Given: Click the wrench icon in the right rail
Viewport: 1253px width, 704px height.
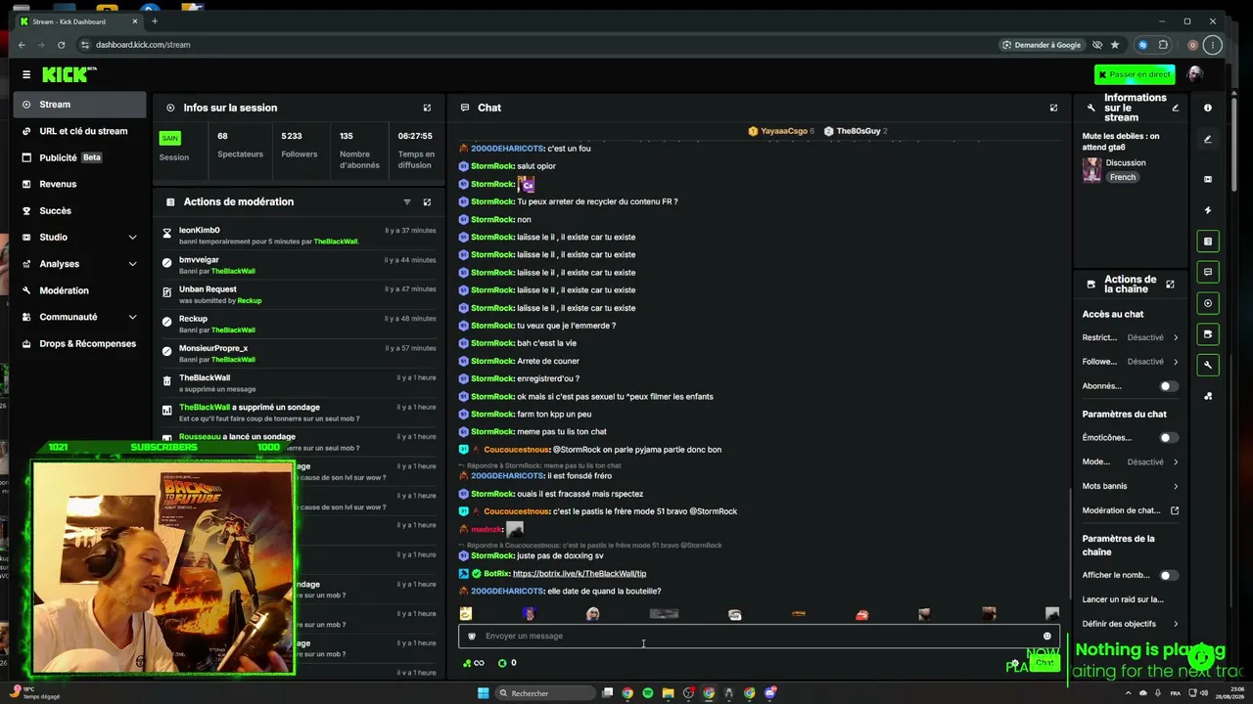Looking at the screenshot, I should point(1208,365).
